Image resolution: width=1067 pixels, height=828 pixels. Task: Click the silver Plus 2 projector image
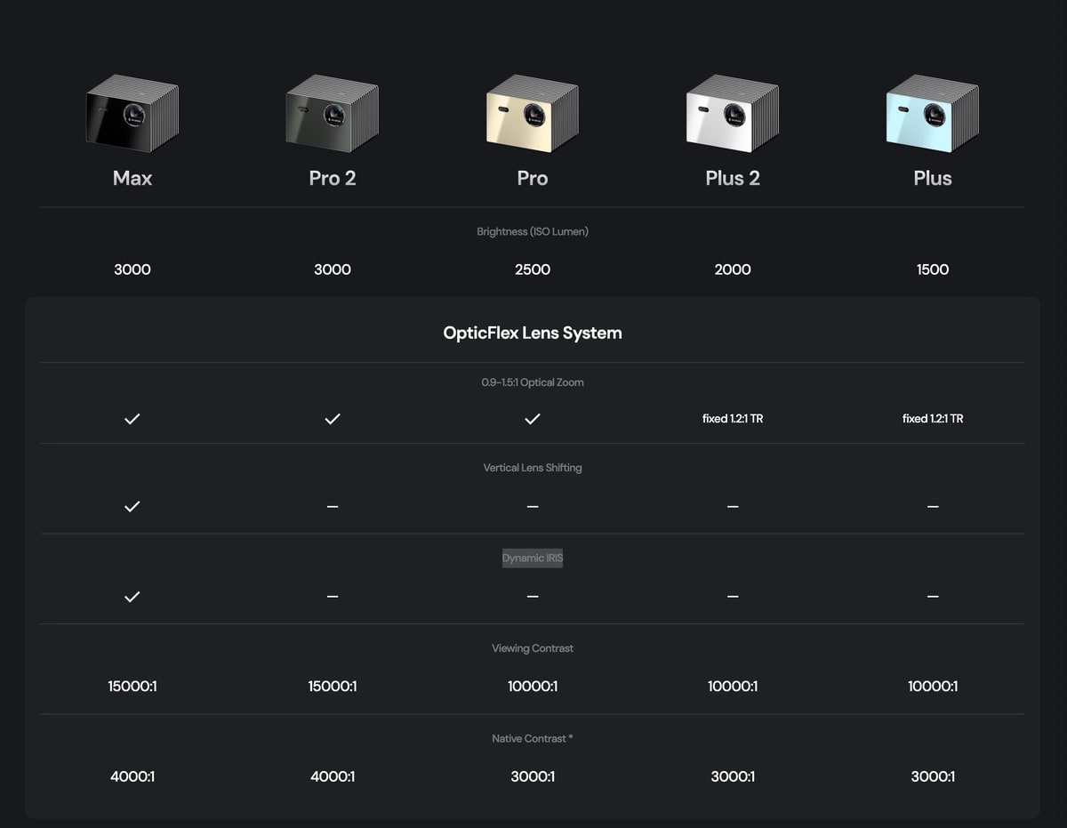733,114
